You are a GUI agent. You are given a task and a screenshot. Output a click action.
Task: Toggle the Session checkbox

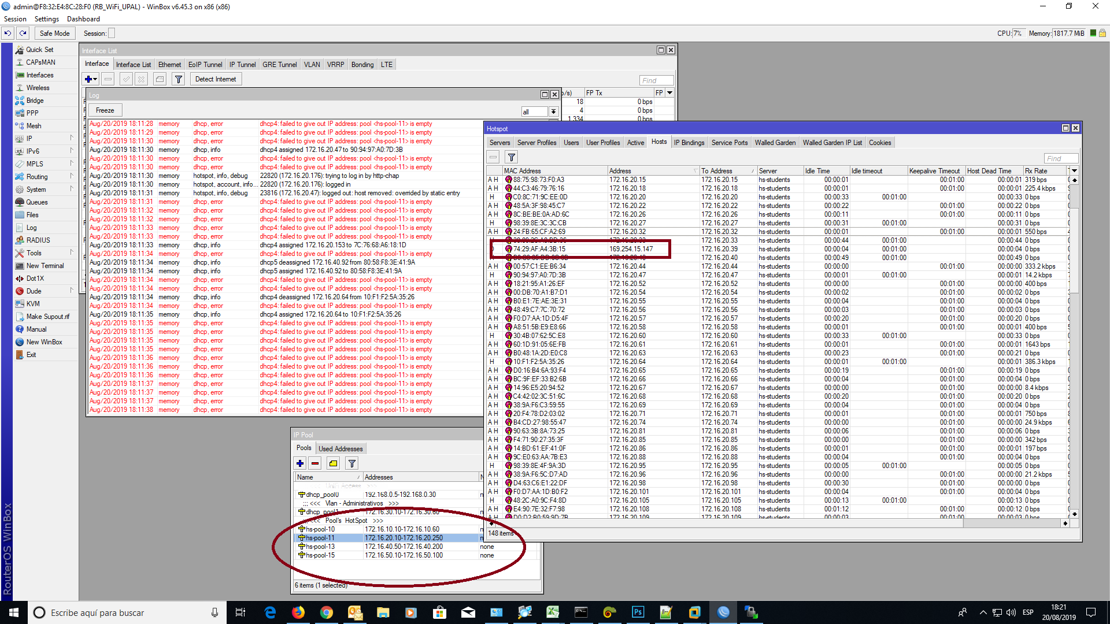[x=112, y=34]
